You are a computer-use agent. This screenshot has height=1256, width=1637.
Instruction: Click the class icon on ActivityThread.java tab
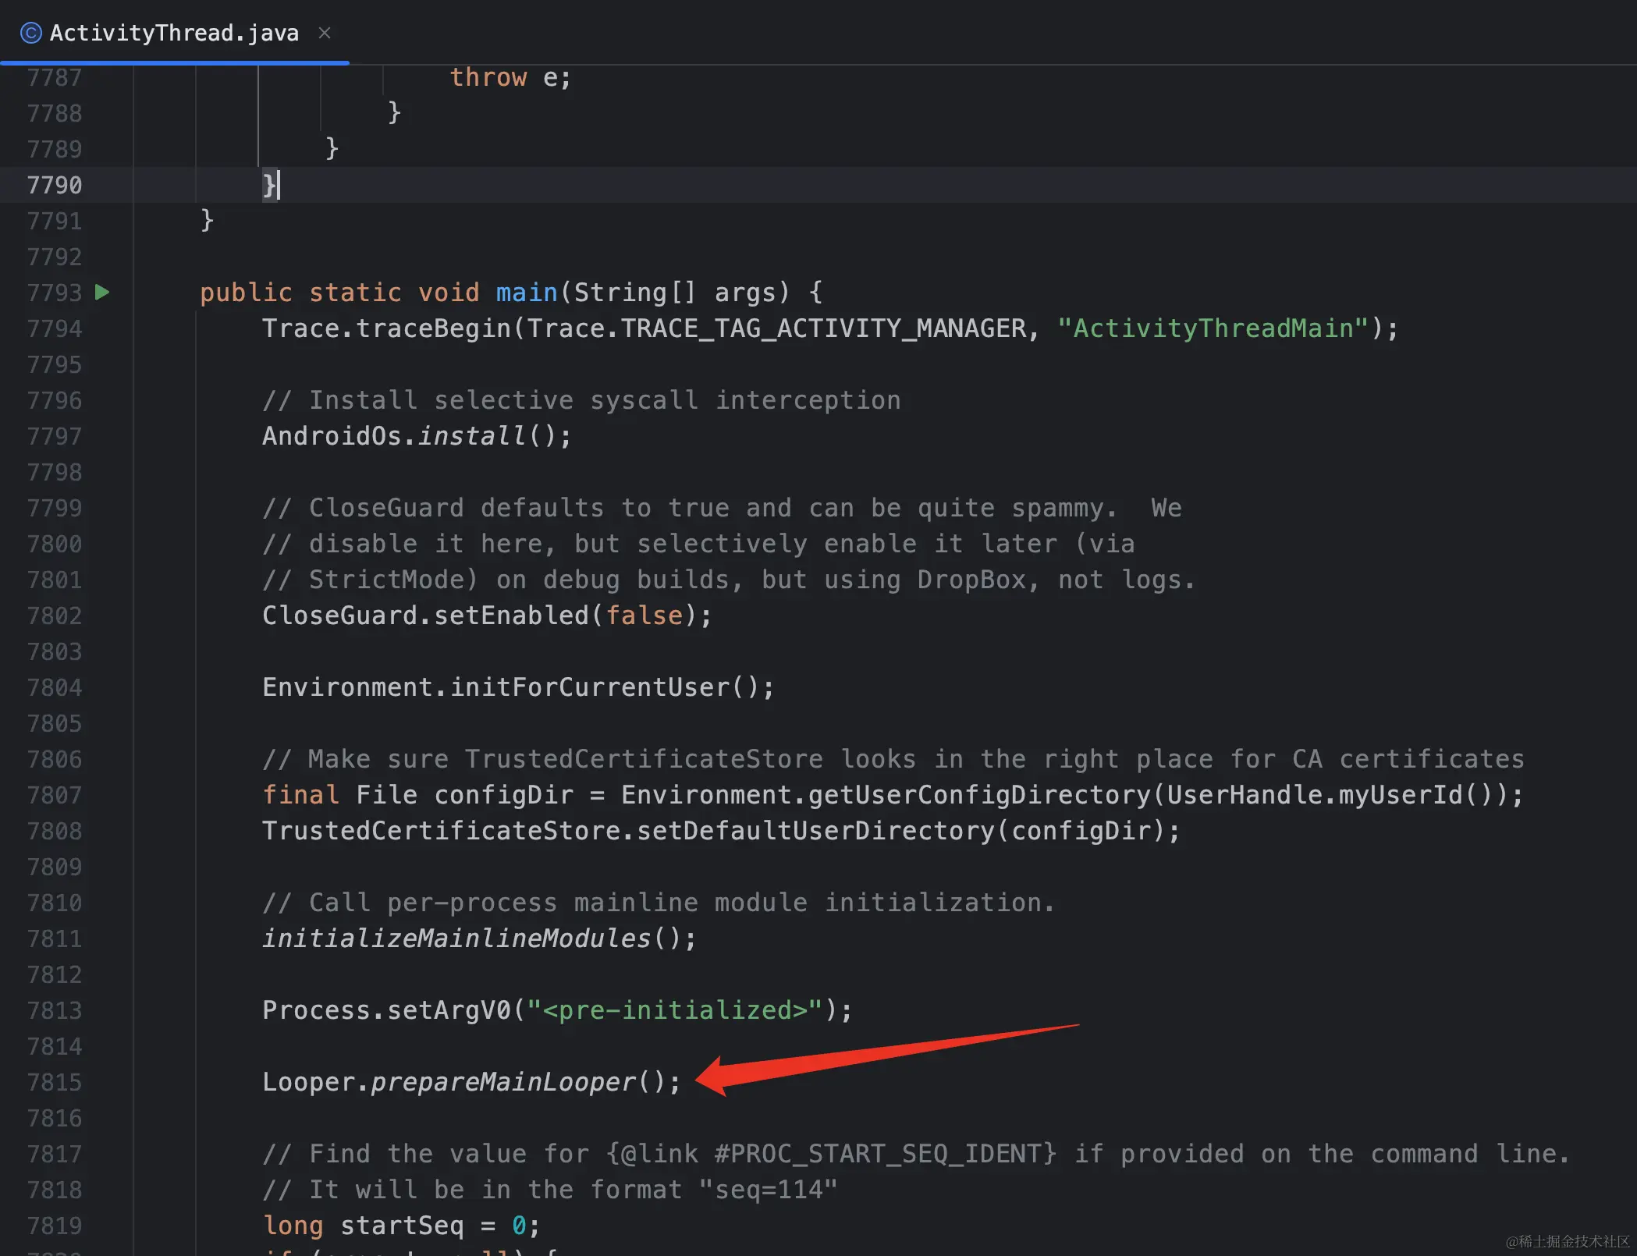click(x=30, y=33)
